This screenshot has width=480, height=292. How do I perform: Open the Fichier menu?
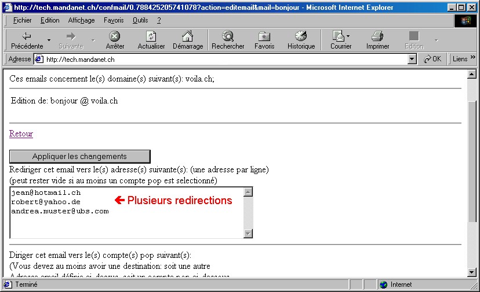[x=22, y=20]
